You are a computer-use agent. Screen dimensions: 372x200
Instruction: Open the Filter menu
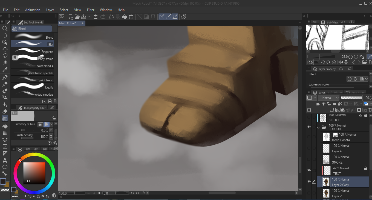point(90,10)
